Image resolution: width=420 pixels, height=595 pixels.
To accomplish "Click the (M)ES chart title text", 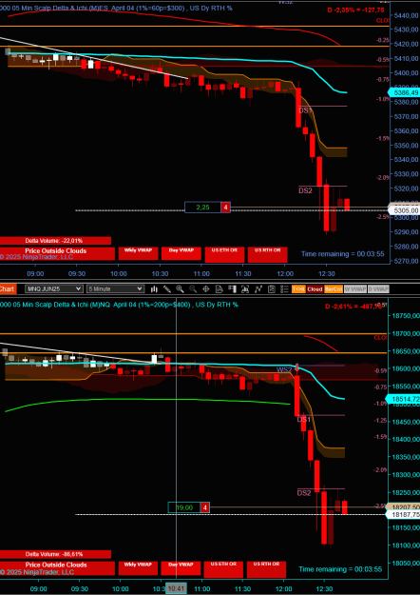I will pyautogui.click(x=116, y=8).
